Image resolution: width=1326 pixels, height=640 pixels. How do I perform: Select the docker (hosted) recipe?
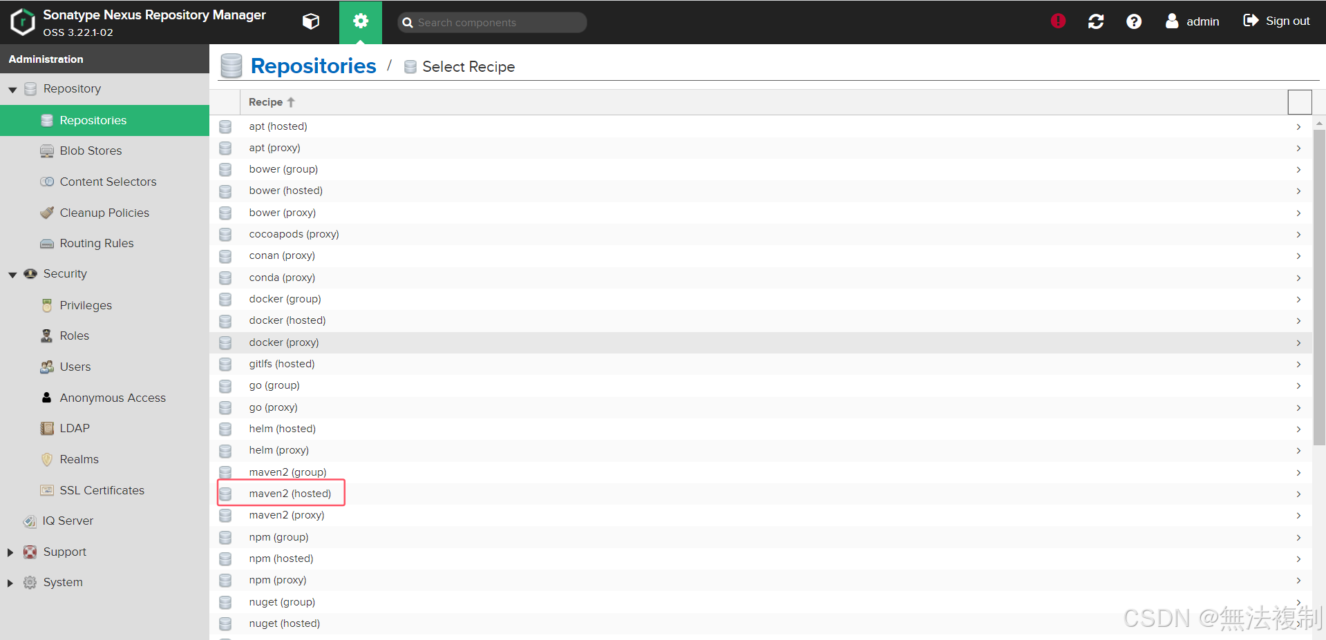pyautogui.click(x=761, y=320)
